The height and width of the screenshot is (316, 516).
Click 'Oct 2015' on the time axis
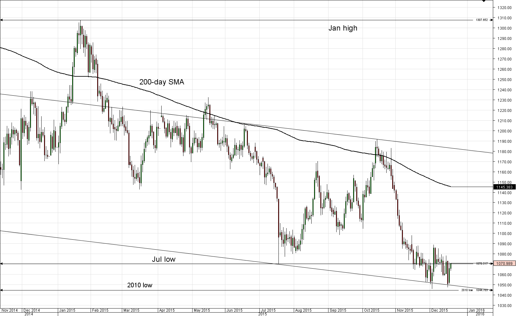pyautogui.click(x=372, y=310)
